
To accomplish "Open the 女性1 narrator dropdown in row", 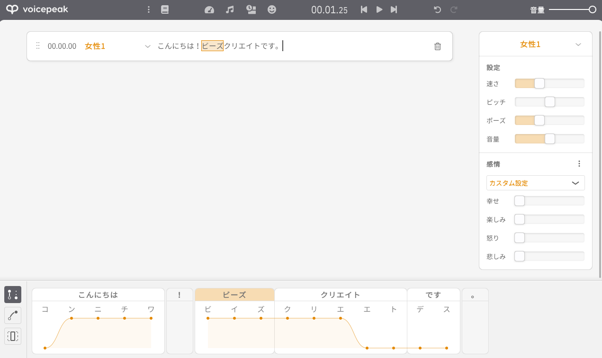I will coord(148,46).
